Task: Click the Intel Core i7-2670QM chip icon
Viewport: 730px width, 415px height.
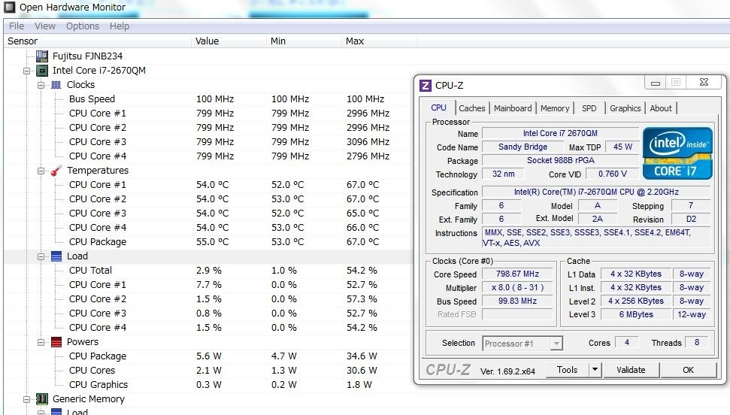Action: click(x=42, y=71)
